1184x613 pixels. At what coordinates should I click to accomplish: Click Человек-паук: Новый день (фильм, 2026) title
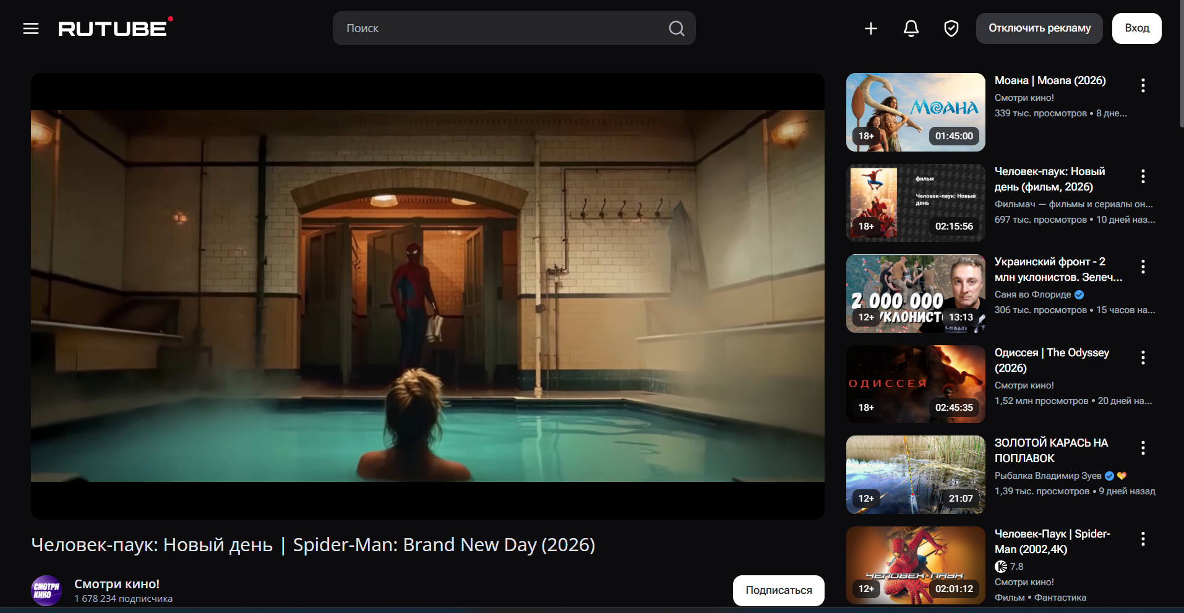1050,179
